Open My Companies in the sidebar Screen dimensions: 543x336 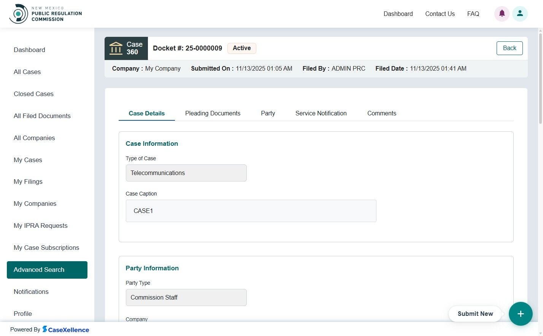pyautogui.click(x=35, y=203)
